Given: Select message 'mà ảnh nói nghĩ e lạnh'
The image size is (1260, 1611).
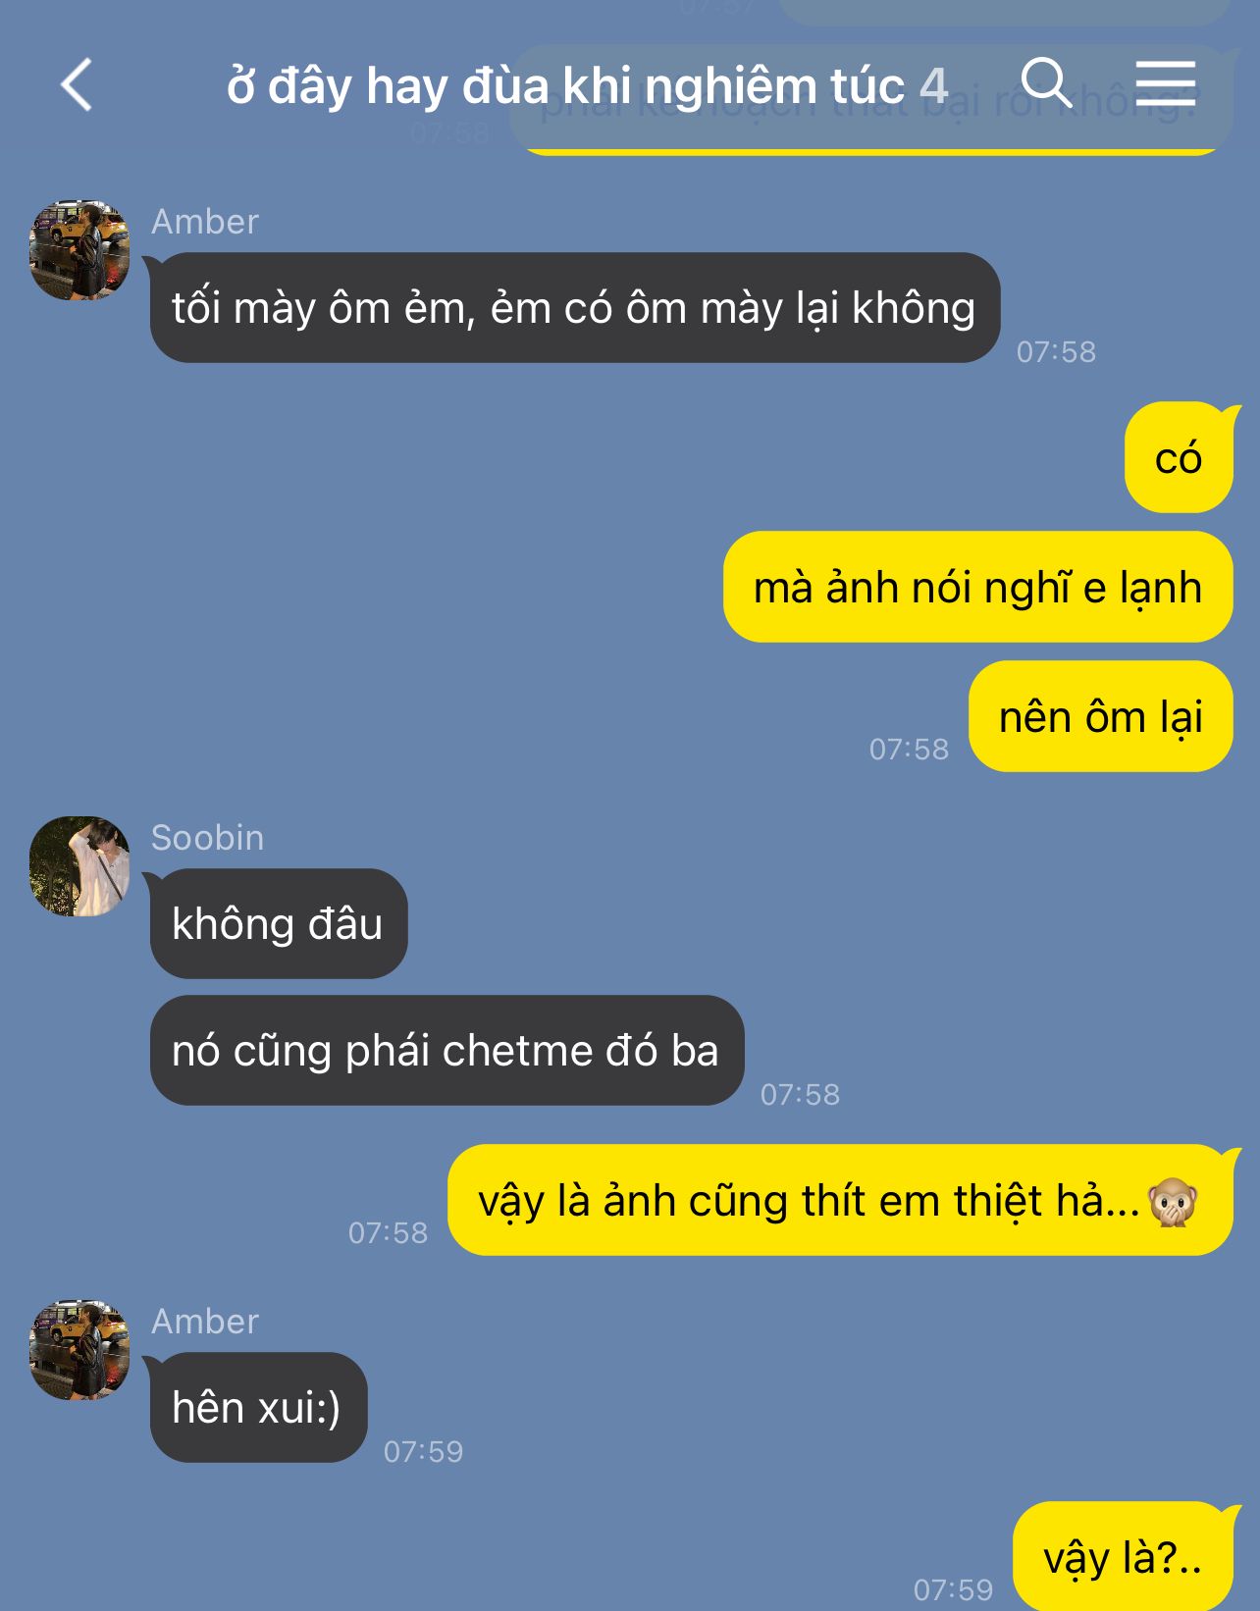Looking at the screenshot, I should pyautogui.click(x=978, y=587).
